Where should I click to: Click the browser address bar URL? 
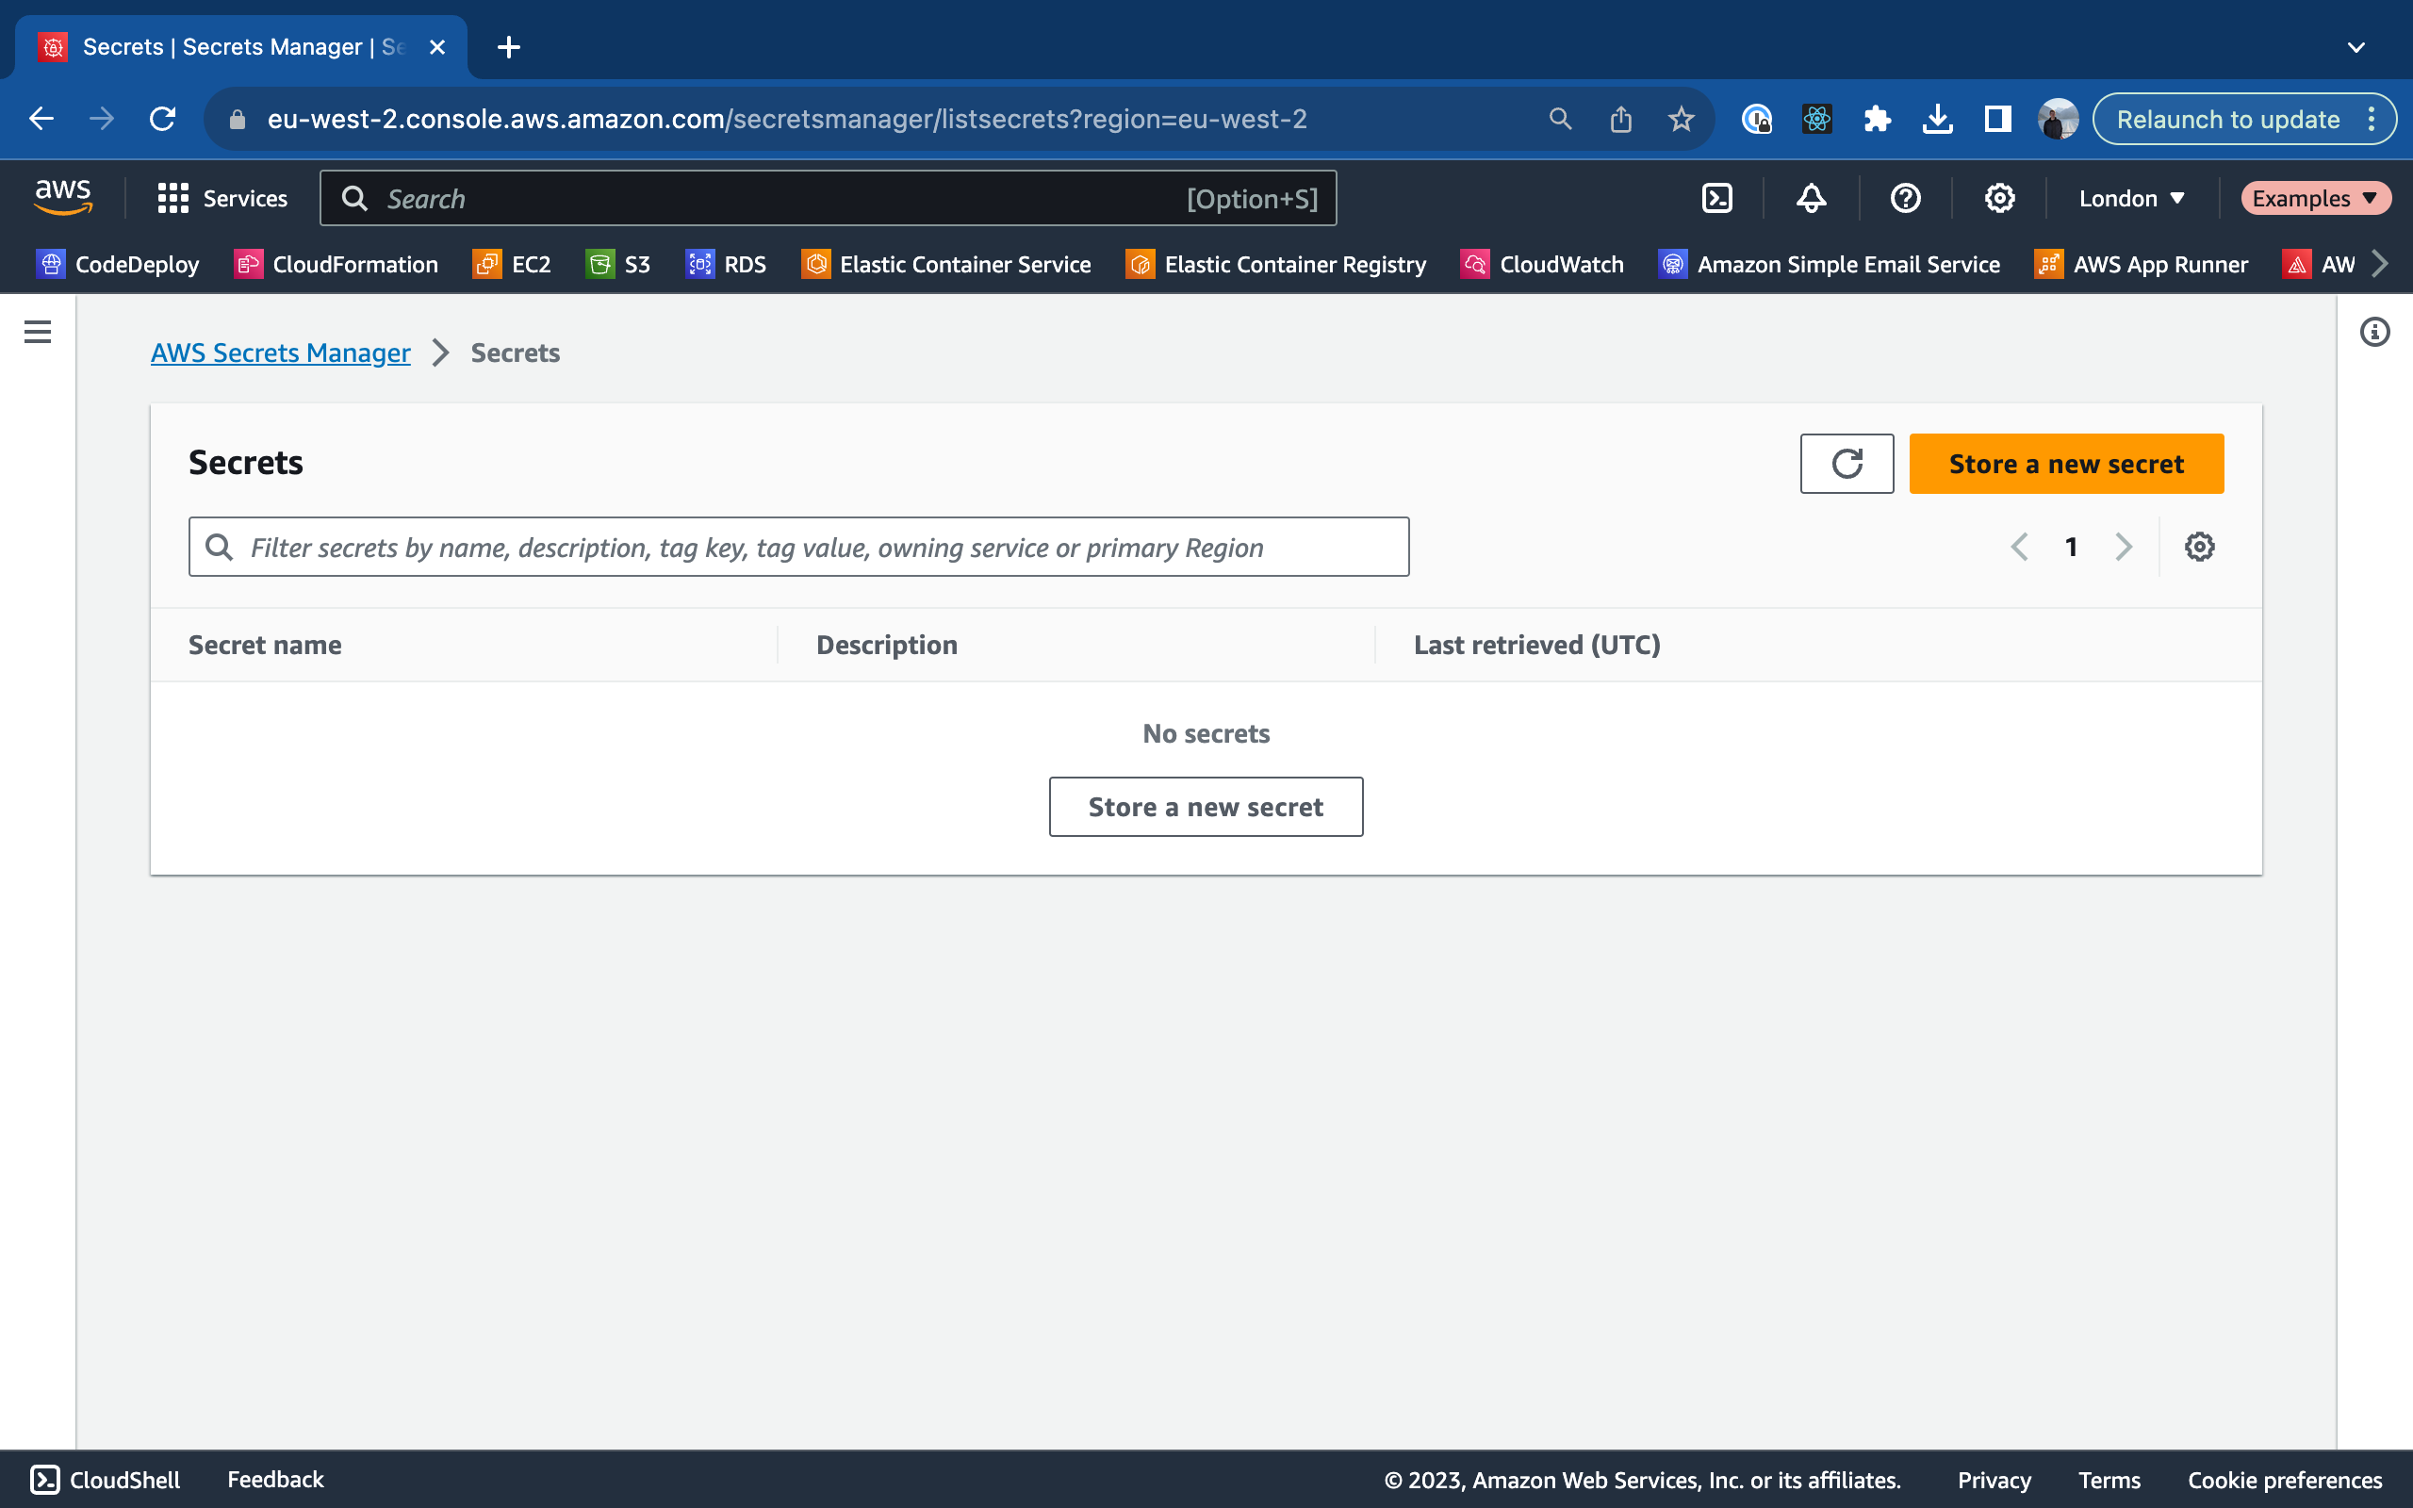tap(786, 119)
